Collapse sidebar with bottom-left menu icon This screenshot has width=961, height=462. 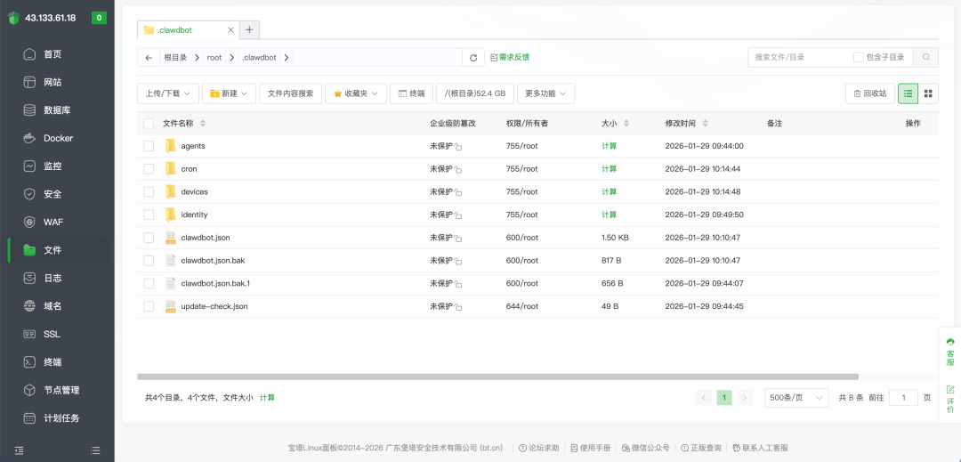pyautogui.click(x=19, y=450)
